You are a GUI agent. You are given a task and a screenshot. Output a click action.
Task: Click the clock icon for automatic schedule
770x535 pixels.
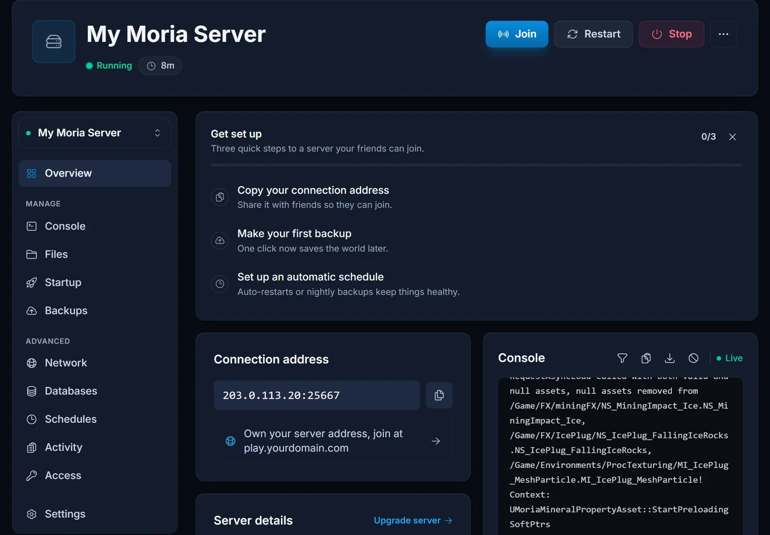pyautogui.click(x=220, y=284)
